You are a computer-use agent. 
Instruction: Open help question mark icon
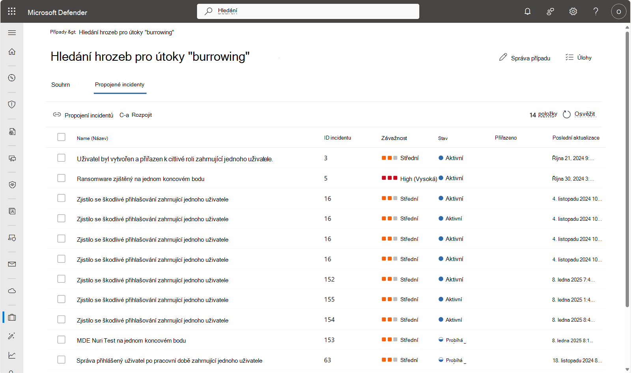tap(596, 11)
